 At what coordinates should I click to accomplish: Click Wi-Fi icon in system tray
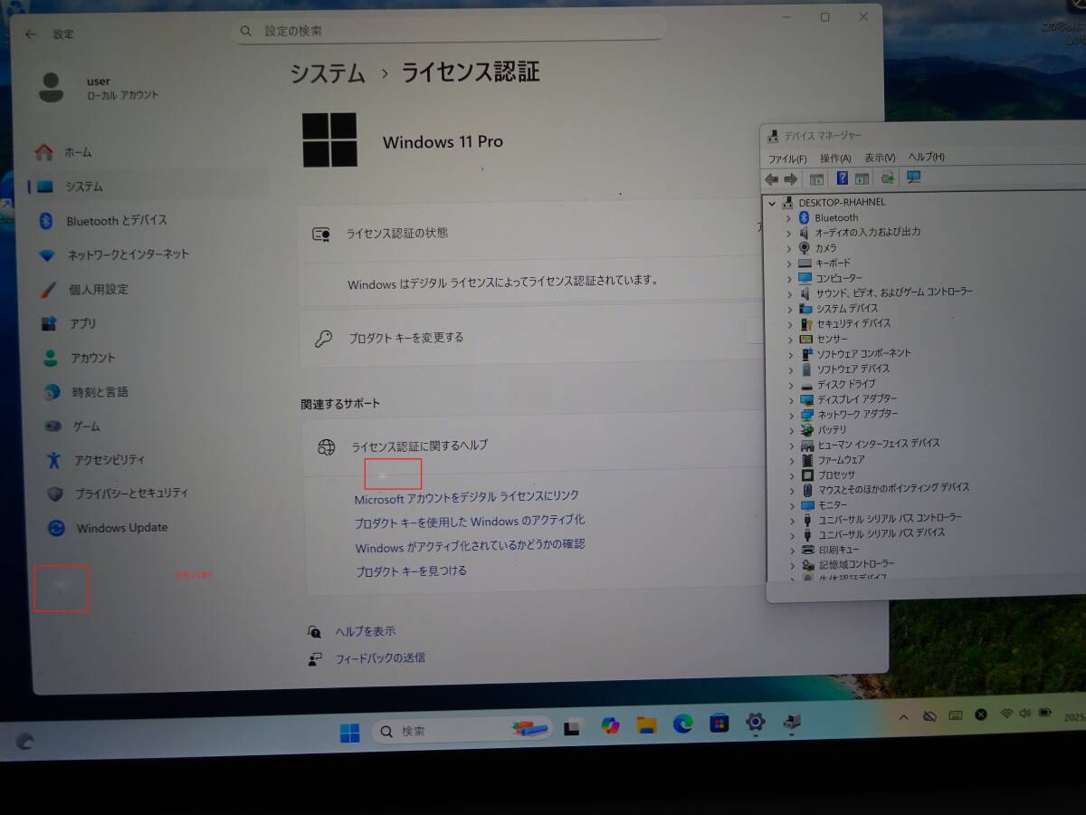point(1006,714)
